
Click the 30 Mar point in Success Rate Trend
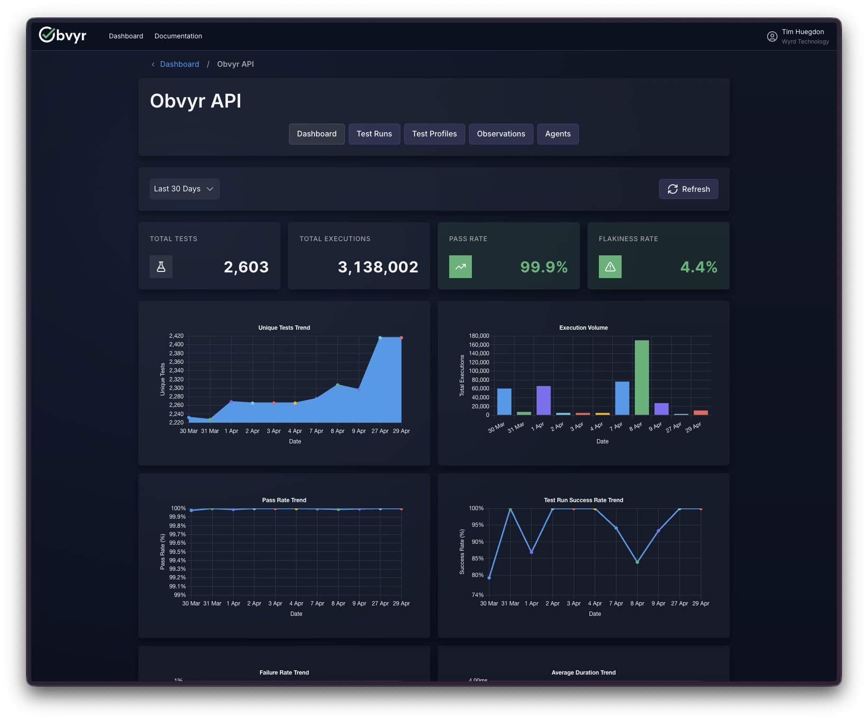tap(489, 577)
